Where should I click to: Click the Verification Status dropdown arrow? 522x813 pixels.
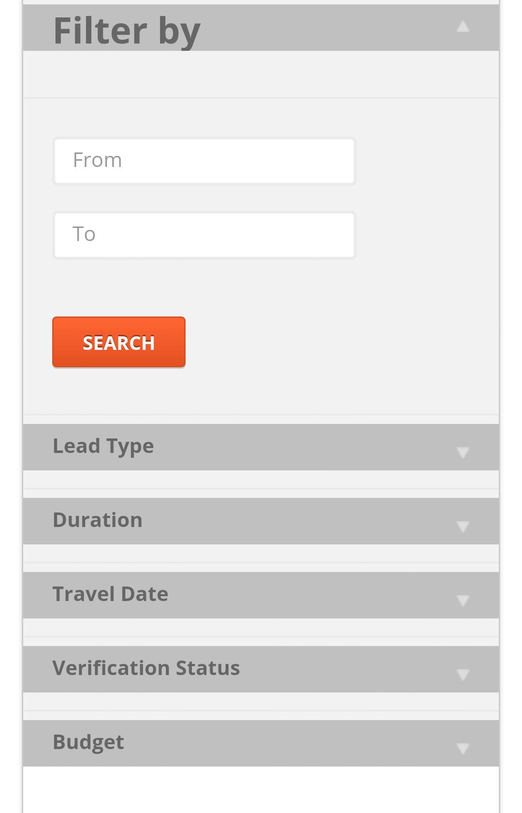click(x=463, y=674)
